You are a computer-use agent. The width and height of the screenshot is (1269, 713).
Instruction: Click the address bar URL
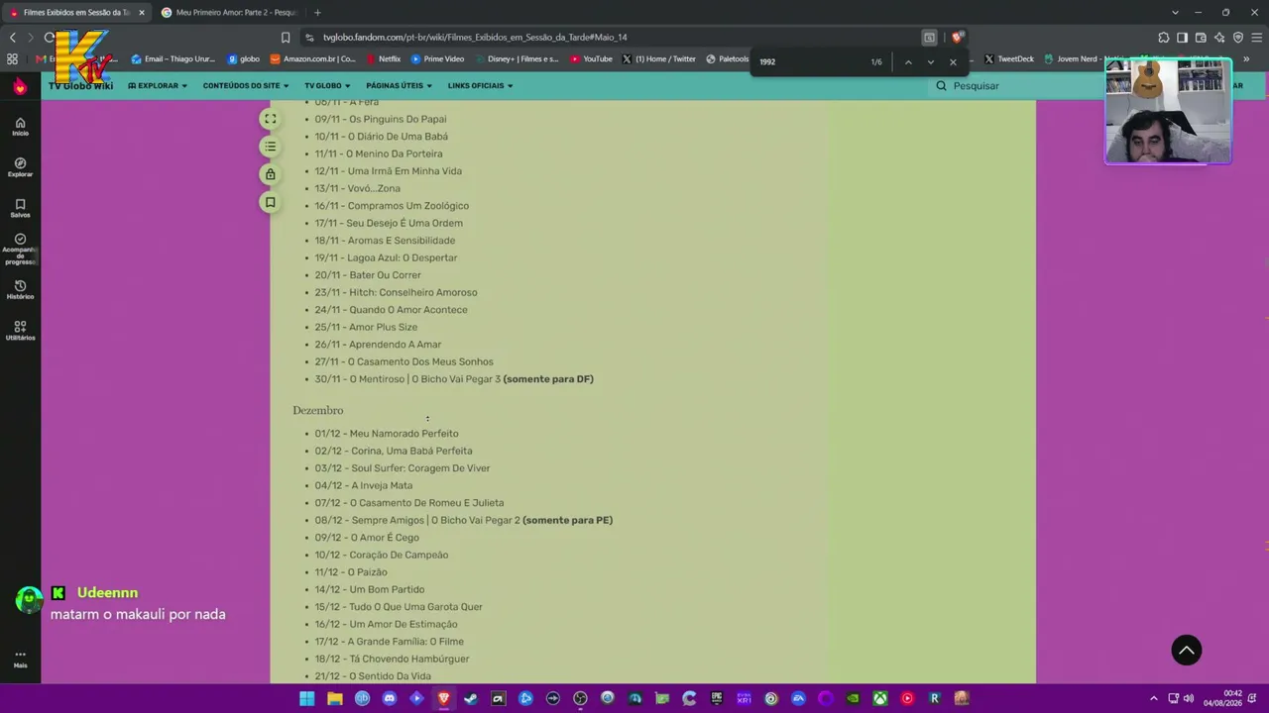(x=475, y=37)
